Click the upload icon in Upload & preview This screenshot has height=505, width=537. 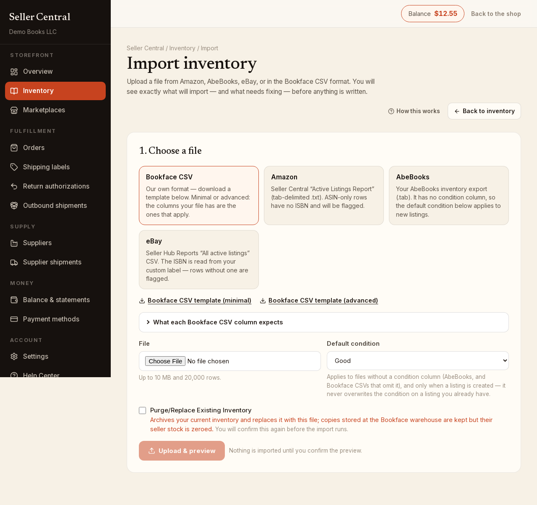click(152, 451)
